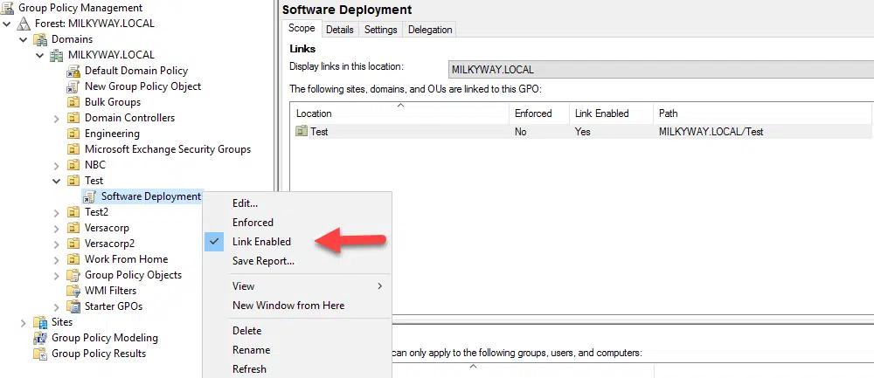Expand the Starter GPOs node
This screenshot has height=378, width=874.
(56, 306)
